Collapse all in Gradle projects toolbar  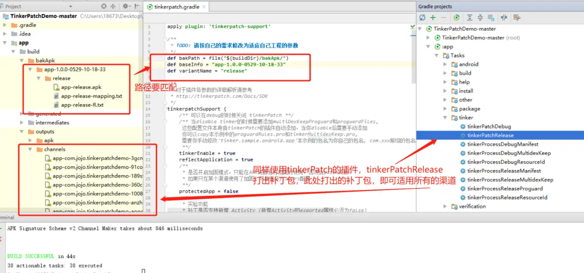tap(480, 17)
